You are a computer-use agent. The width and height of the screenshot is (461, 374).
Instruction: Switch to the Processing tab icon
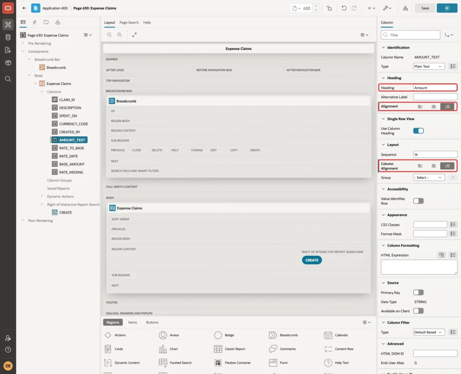click(46, 22)
